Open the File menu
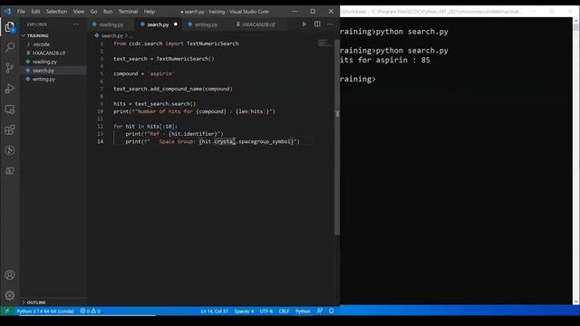 (21, 12)
